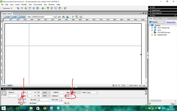Switch to the Assets tab

point(157,18)
